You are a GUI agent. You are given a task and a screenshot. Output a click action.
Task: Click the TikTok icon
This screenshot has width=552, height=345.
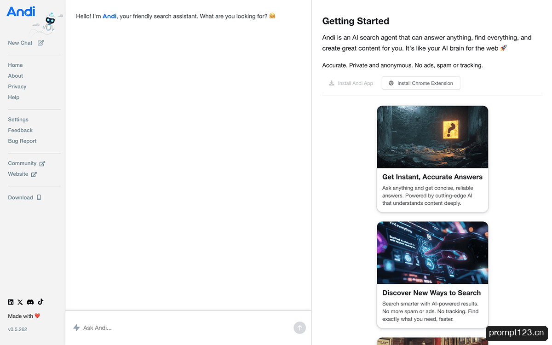coord(40,302)
